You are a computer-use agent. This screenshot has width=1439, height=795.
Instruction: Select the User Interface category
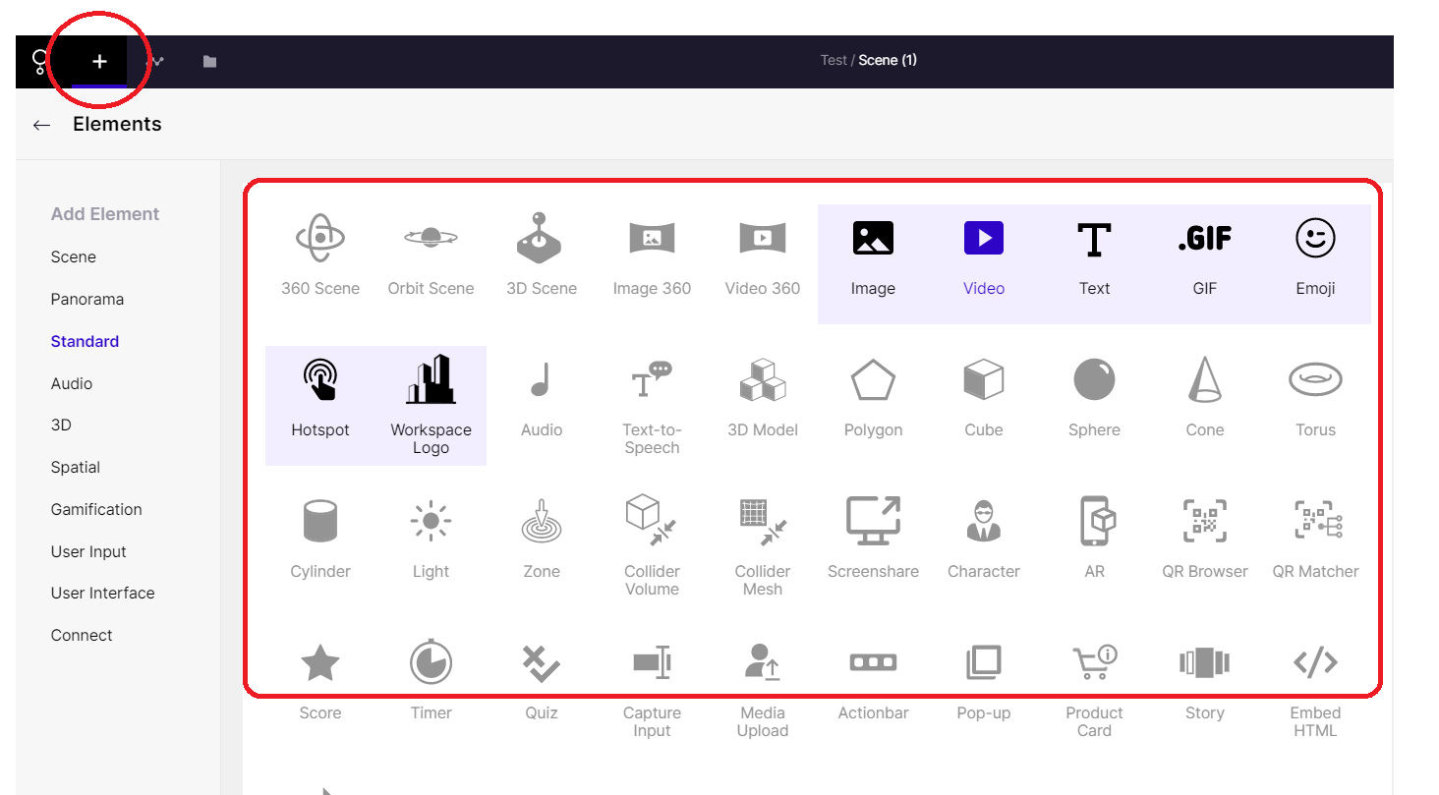102,593
